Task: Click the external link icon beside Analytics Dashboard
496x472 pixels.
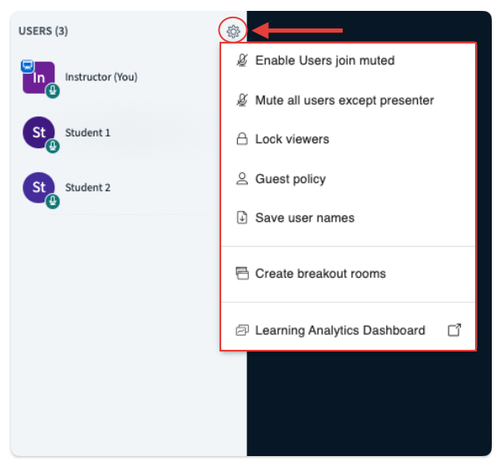Action: coord(454,330)
